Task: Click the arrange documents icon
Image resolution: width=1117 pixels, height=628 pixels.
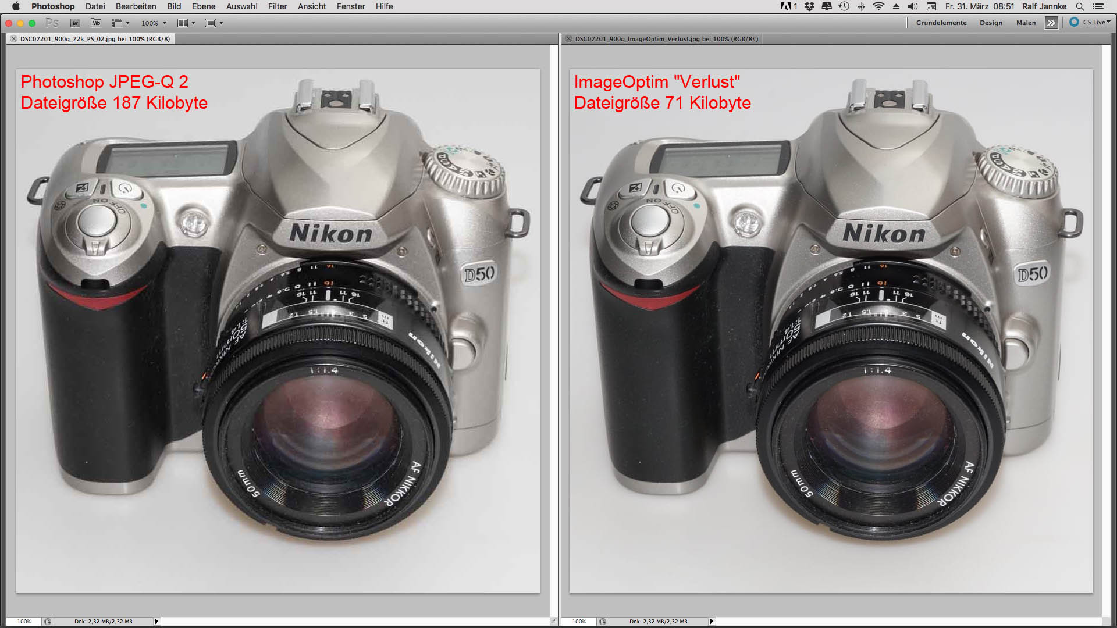Action: 183,23
